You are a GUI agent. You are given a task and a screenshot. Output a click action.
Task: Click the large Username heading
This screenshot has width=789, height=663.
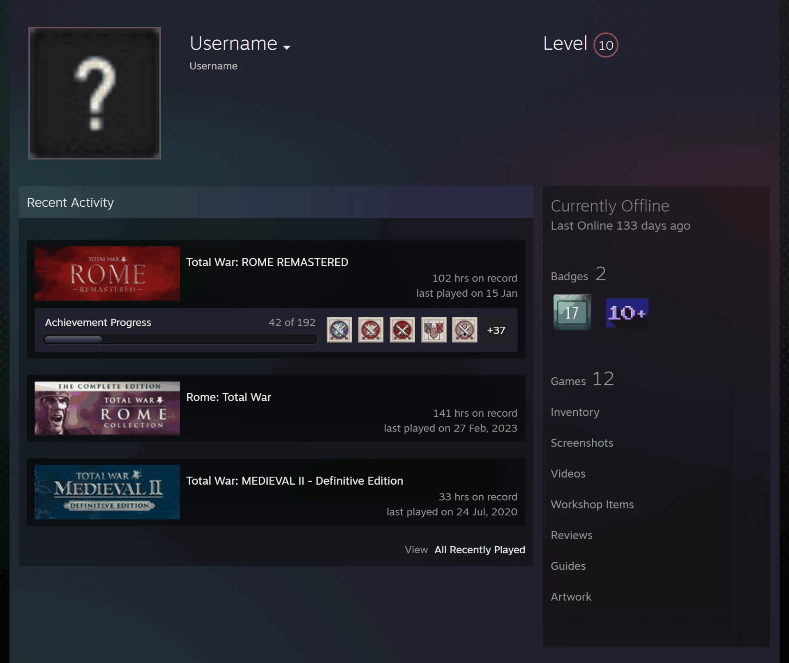click(233, 43)
